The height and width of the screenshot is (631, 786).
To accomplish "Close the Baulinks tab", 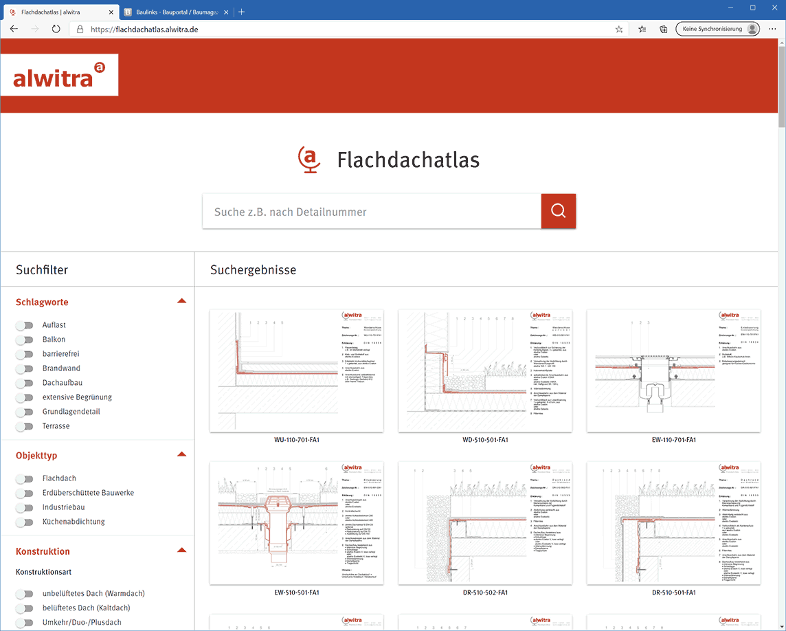I will click(226, 12).
